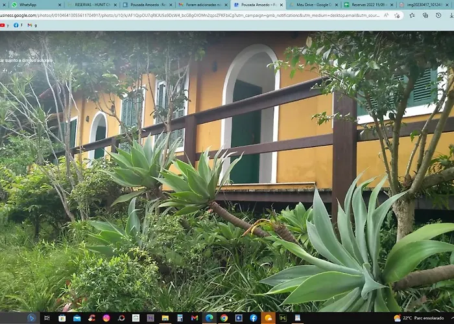Screen dimensions: 454x324
Task: Add this page to favorites with star icon
Action: click(398, 16)
